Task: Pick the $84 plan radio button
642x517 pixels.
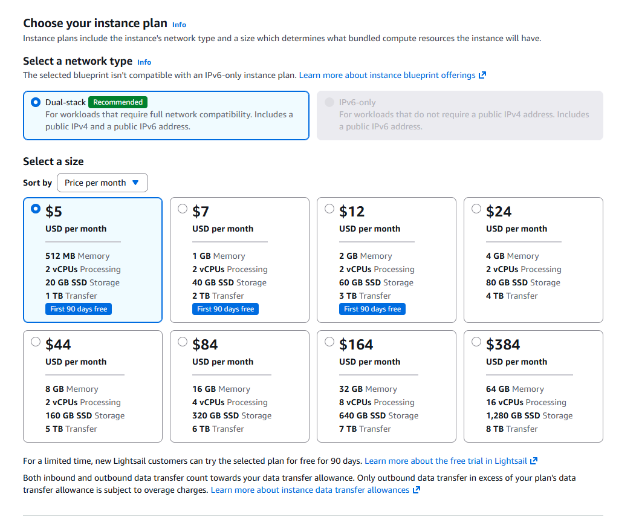Action: click(183, 342)
